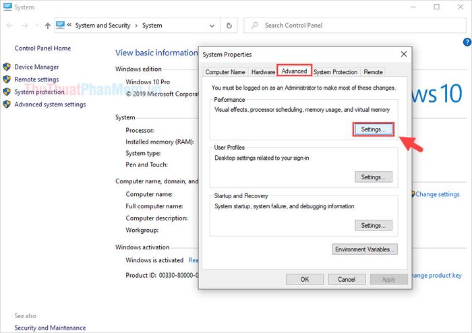The height and width of the screenshot is (333, 472).
Task: Click the breadcrumb double-chevron overflow
Action: coord(69,25)
